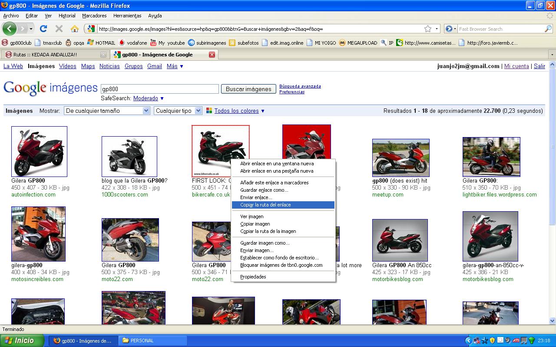Viewport: 556px width, 347px height.
Task: Open the gp800club bookmark
Action: [x=17, y=43]
